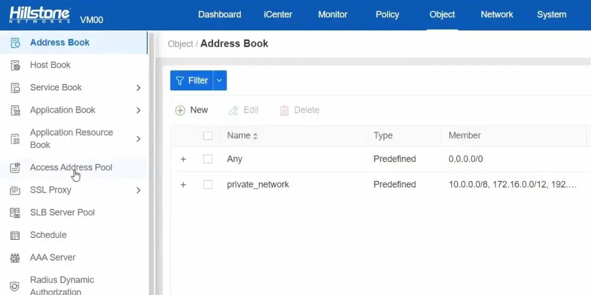
Task: Click the Host Book sidebar icon
Action: pyautogui.click(x=15, y=65)
